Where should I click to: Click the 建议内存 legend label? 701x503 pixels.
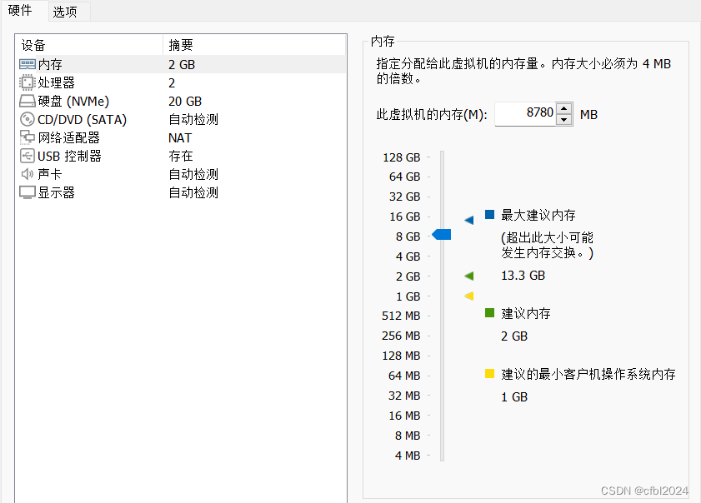point(526,313)
